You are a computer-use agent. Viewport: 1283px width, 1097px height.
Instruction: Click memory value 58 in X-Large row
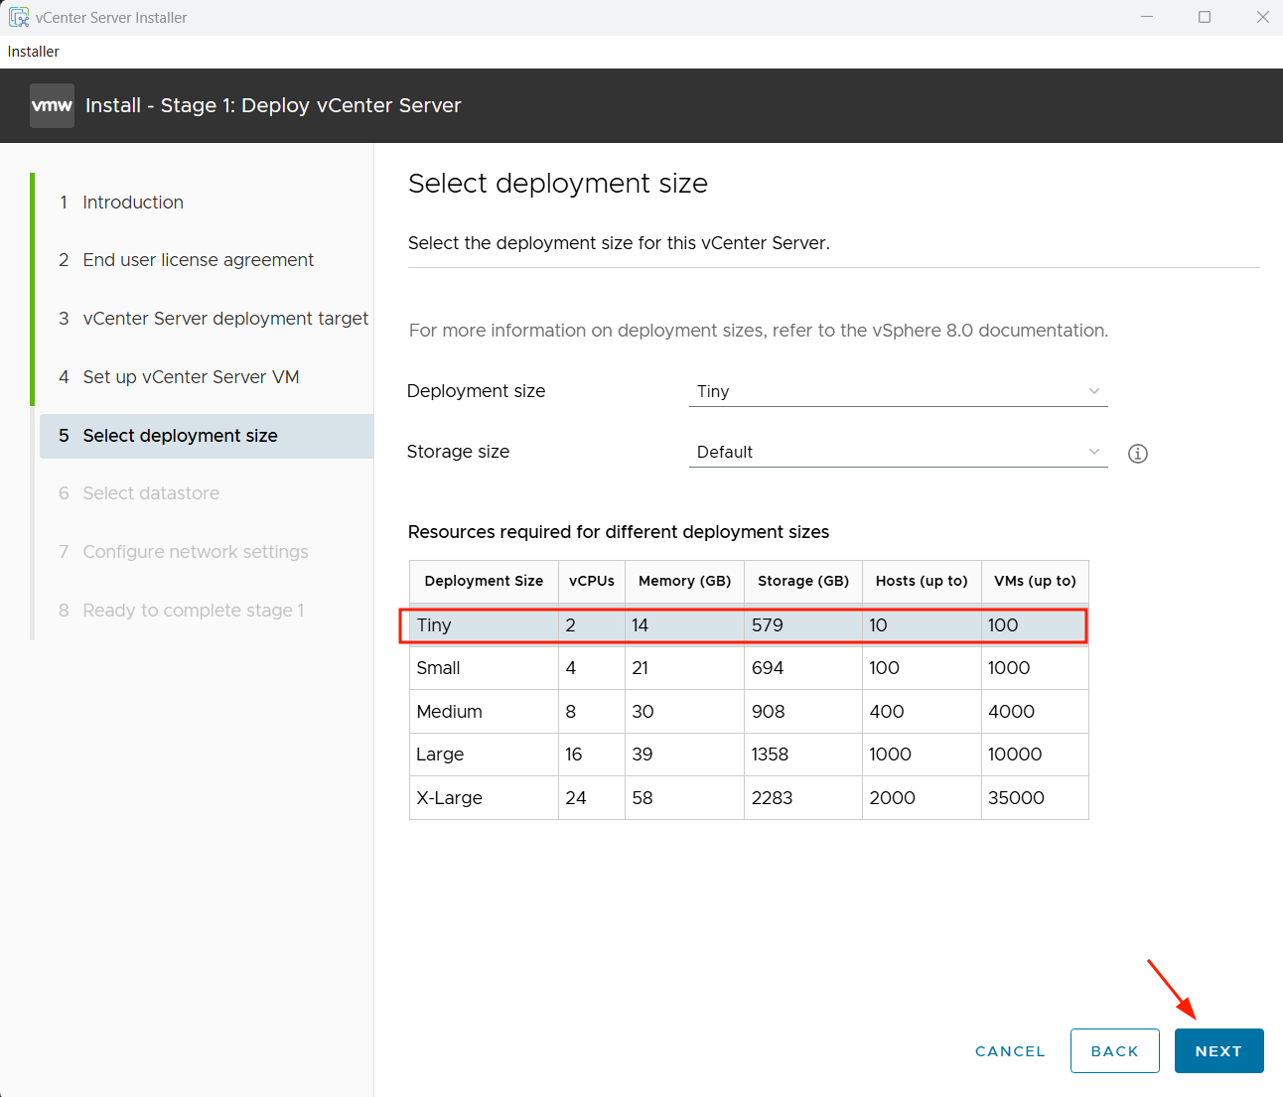point(642,798)
